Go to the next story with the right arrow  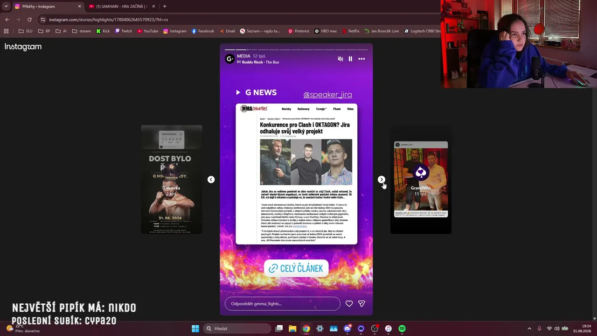[x=382, y=180]
